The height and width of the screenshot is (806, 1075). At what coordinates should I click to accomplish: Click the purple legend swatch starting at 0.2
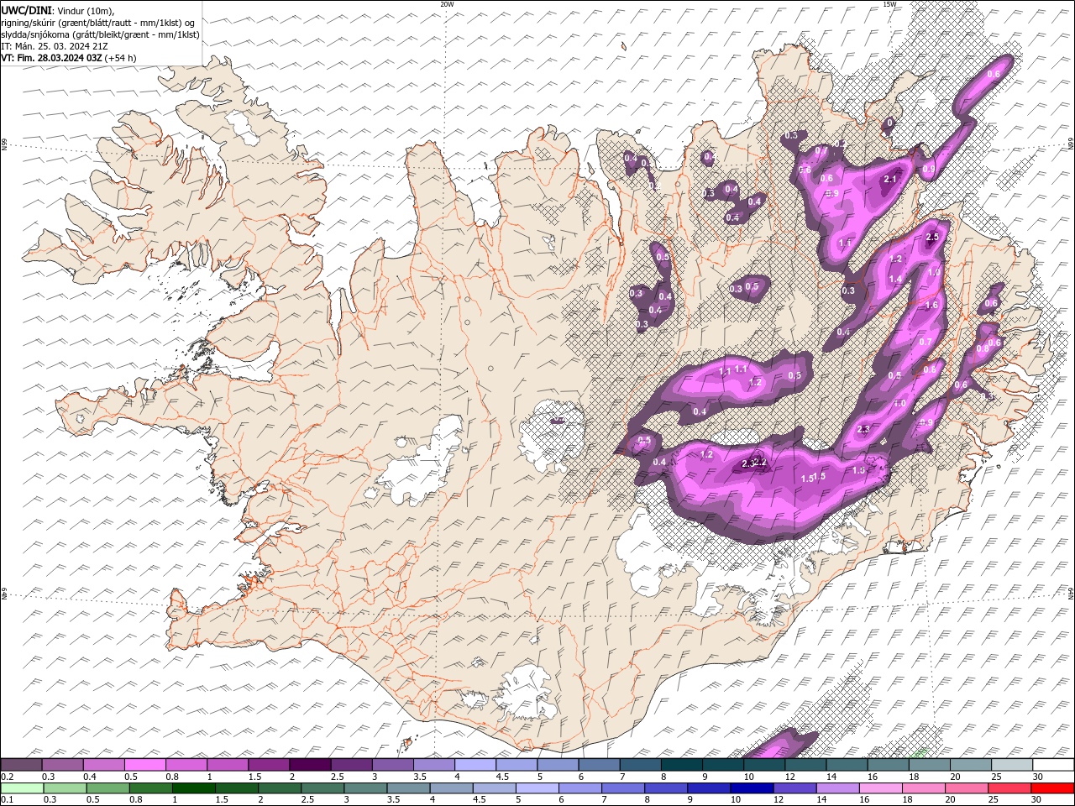[x=22, y=765]
